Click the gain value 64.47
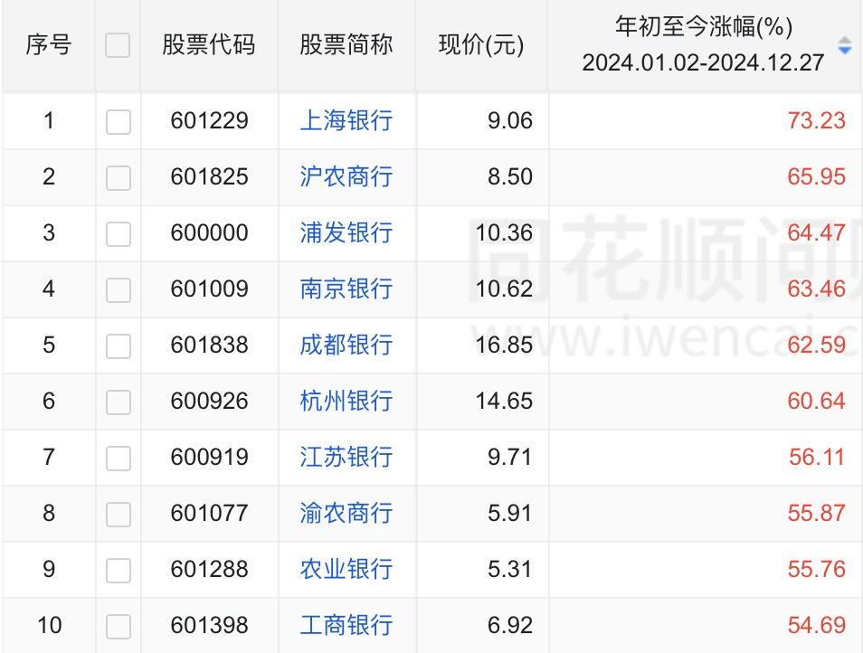 pyautogui.click(x=816, y=232)
